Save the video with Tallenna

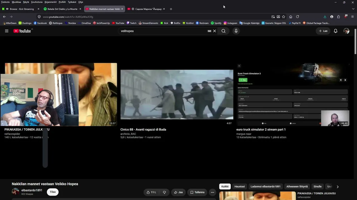coord(197,192)
